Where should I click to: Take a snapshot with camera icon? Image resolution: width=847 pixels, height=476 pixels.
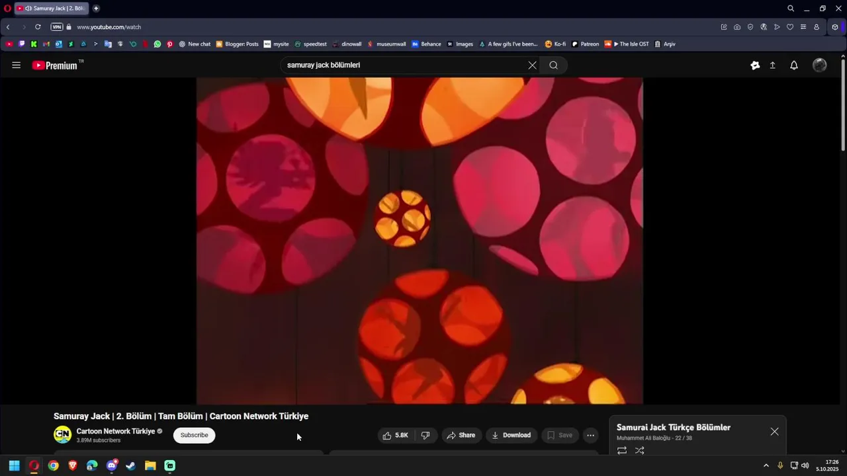tap(737, 27)
